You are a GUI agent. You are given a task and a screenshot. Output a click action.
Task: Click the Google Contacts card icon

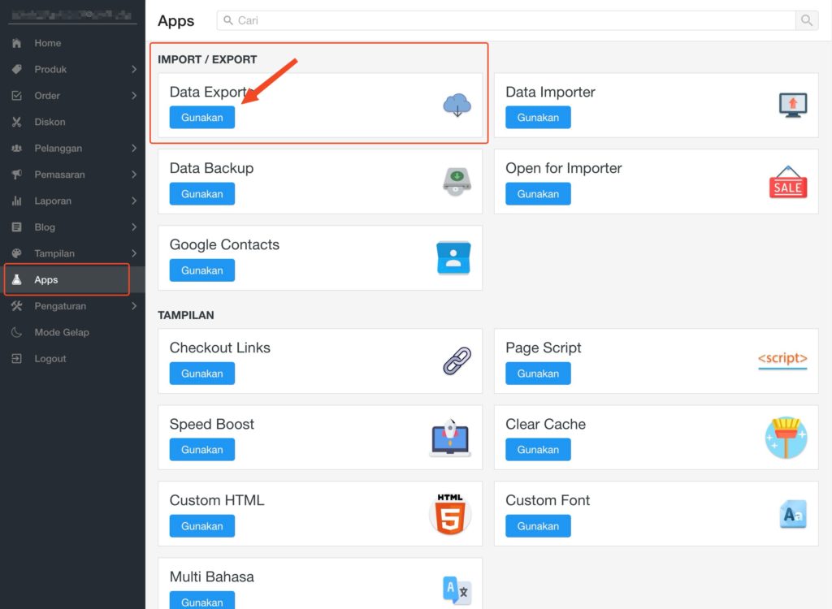pyautogui.click(x=453, y=258)
